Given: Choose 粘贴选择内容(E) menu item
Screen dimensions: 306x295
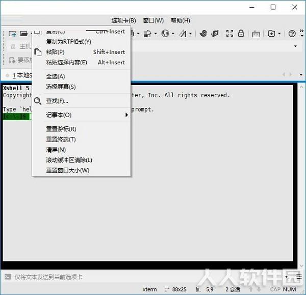Looking at the screenshot, I should click(x=82, y=62).
